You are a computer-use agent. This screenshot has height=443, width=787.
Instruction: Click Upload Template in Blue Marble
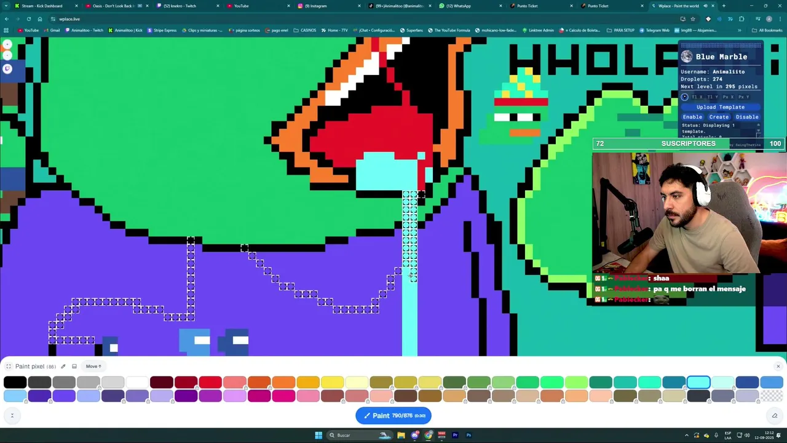[x=721, y=107]
